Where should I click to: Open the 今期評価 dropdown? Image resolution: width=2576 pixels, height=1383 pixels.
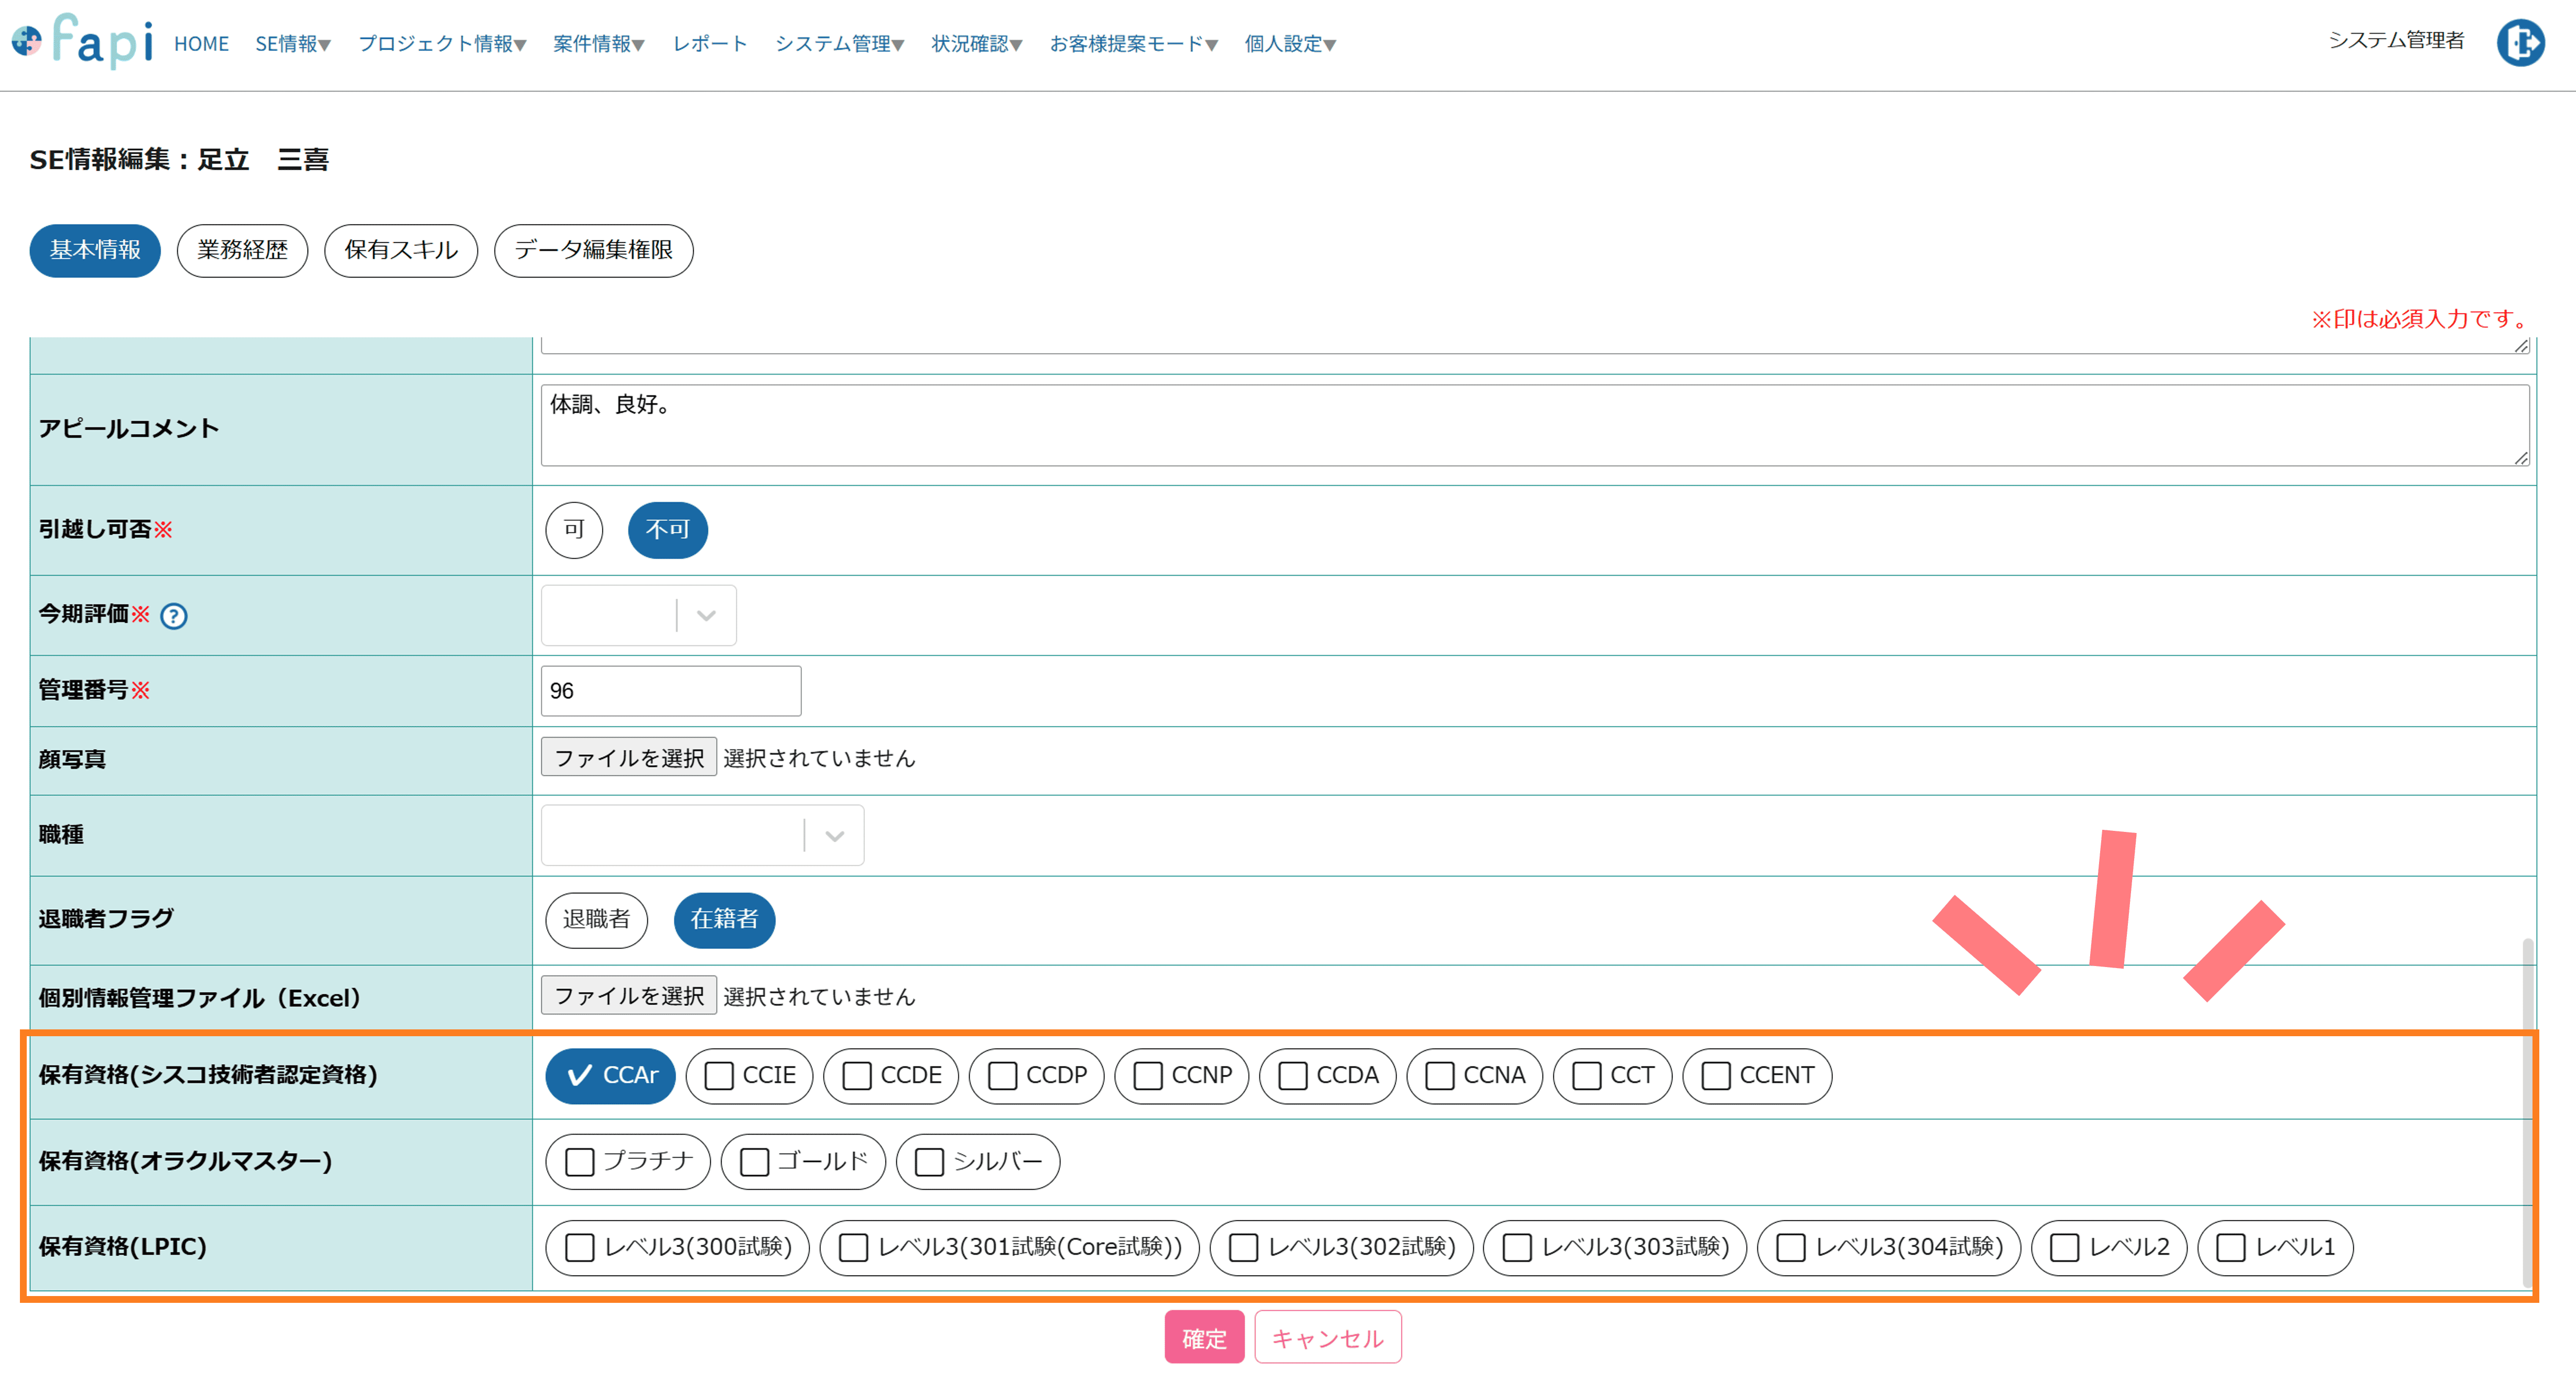coord(638,616)
